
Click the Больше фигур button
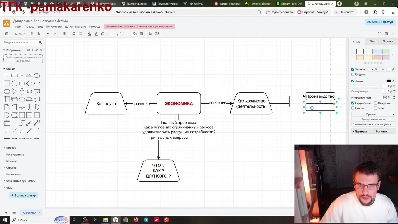click(x=24, y=195)
